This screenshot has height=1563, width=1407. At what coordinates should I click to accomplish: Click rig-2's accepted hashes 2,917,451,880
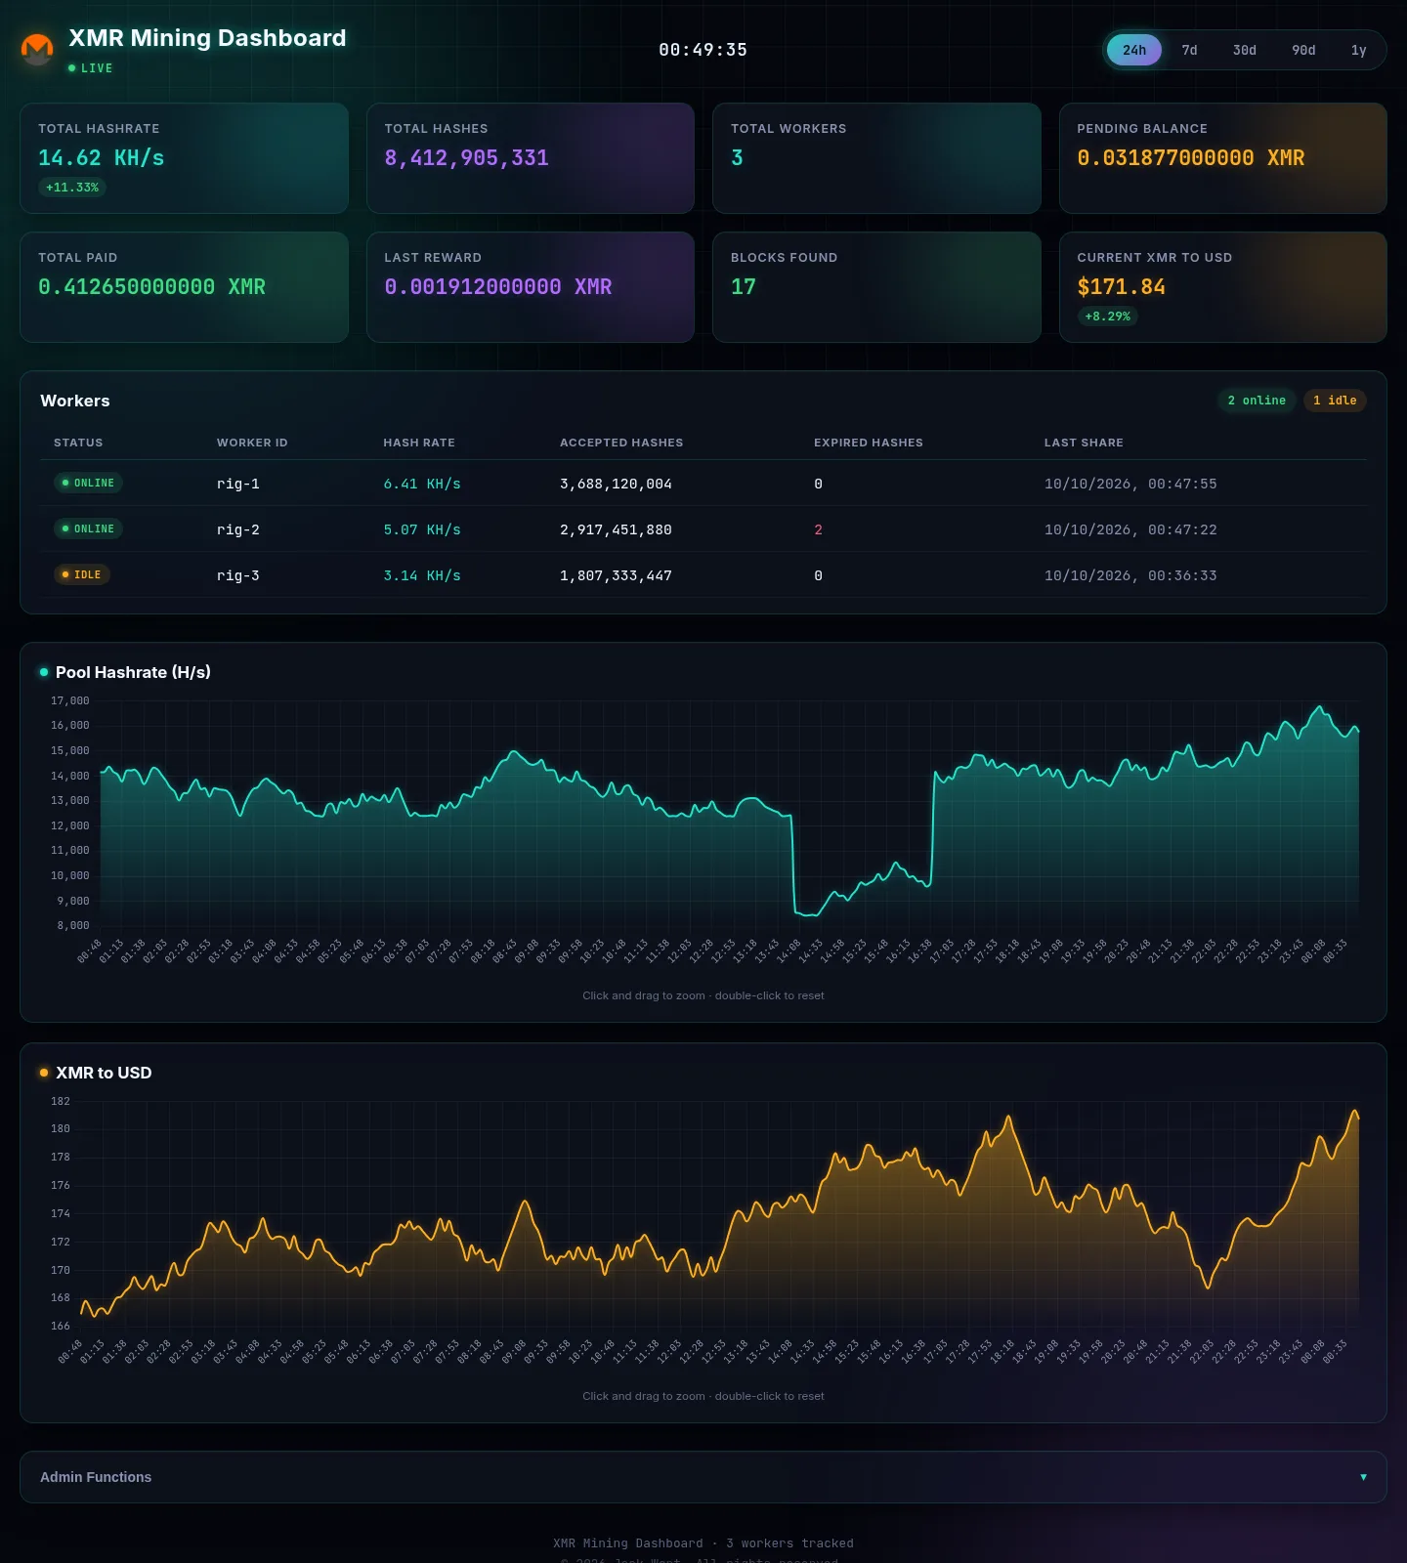(x=616, y=529)
